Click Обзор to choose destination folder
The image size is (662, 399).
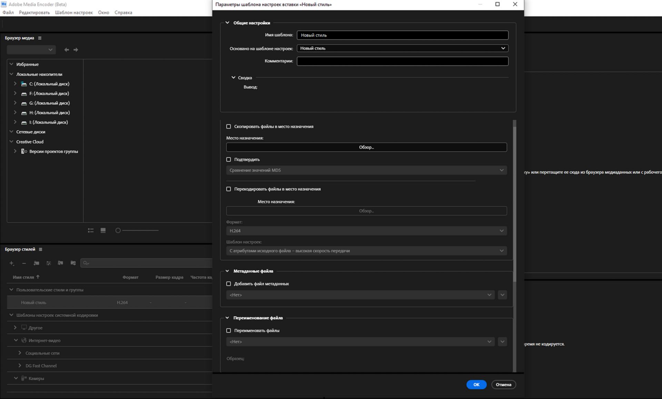click(366, 147)
